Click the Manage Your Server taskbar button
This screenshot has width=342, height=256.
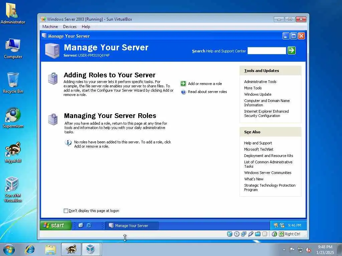point(132,226)
